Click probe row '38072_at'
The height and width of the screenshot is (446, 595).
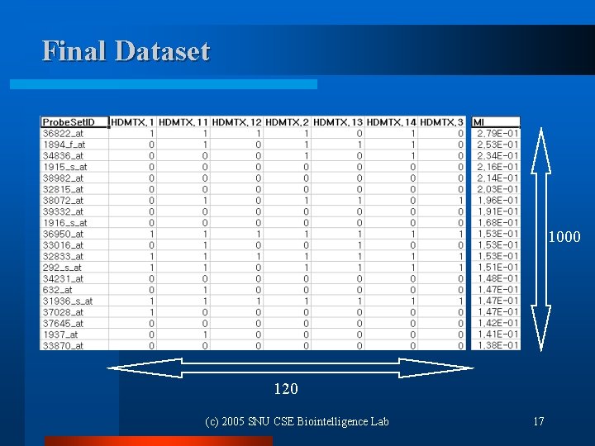point(253,201)
